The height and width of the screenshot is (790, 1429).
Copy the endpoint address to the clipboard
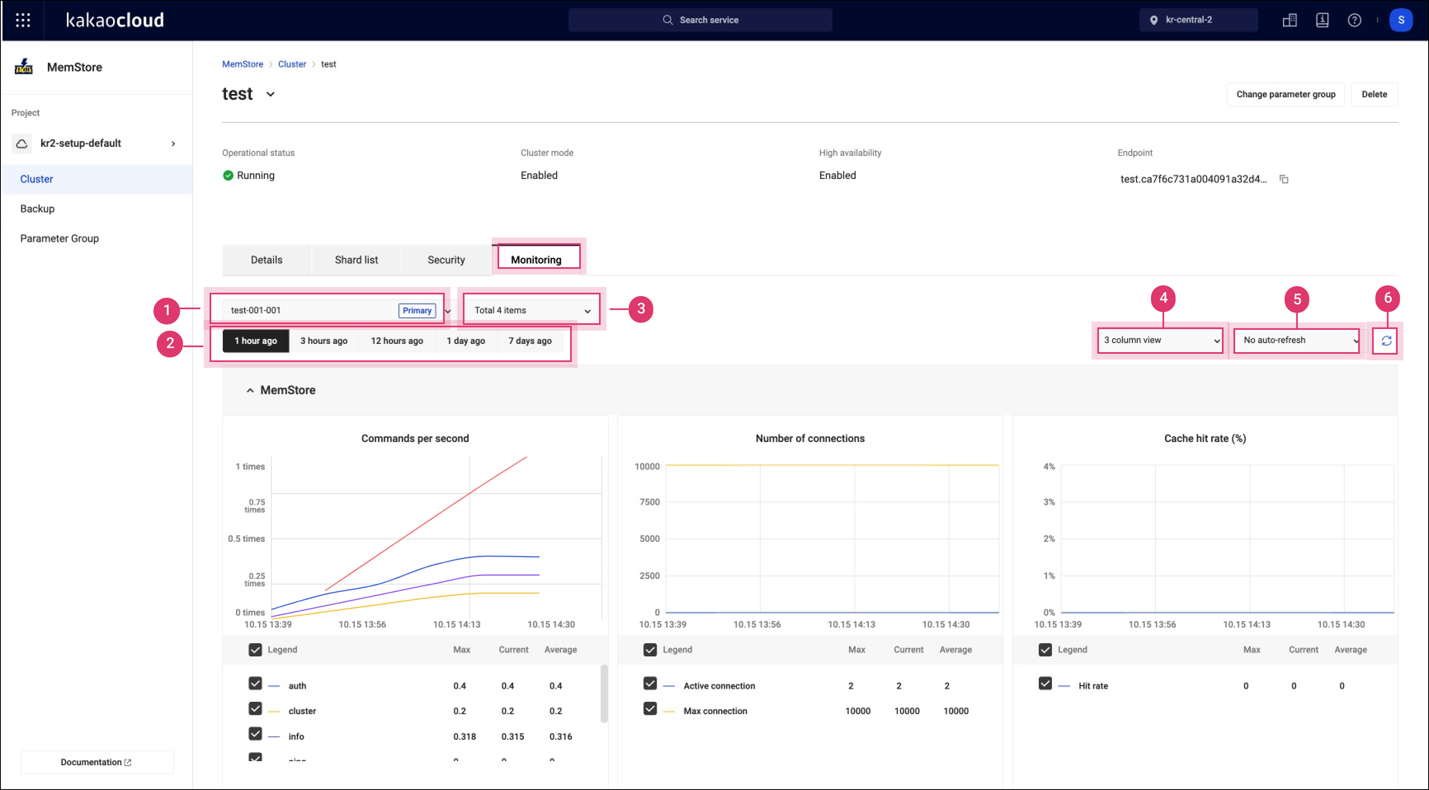(x=1284, y=179)
